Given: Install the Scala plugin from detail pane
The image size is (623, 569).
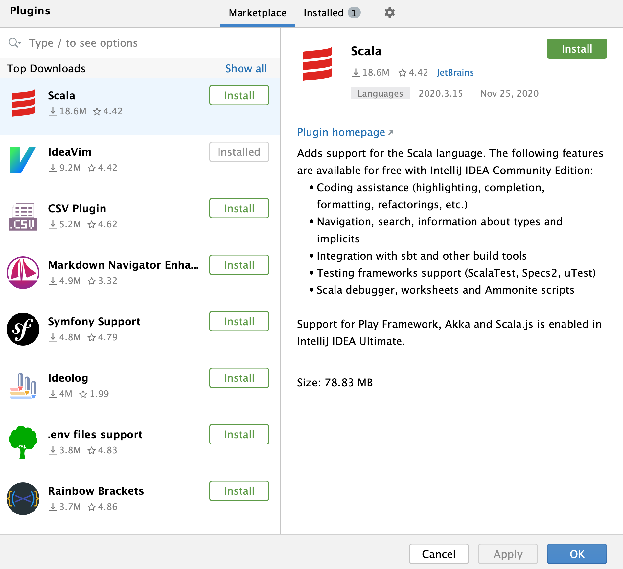Looking at the screenshot, I should click(577, 49).
